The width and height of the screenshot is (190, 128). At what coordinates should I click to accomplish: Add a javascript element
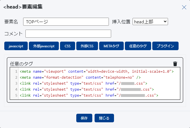[x=16, y=46]
